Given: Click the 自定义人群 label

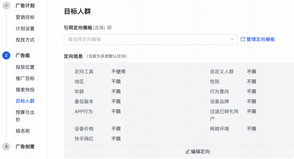Looking at the screenshot, I should point(222,72).
